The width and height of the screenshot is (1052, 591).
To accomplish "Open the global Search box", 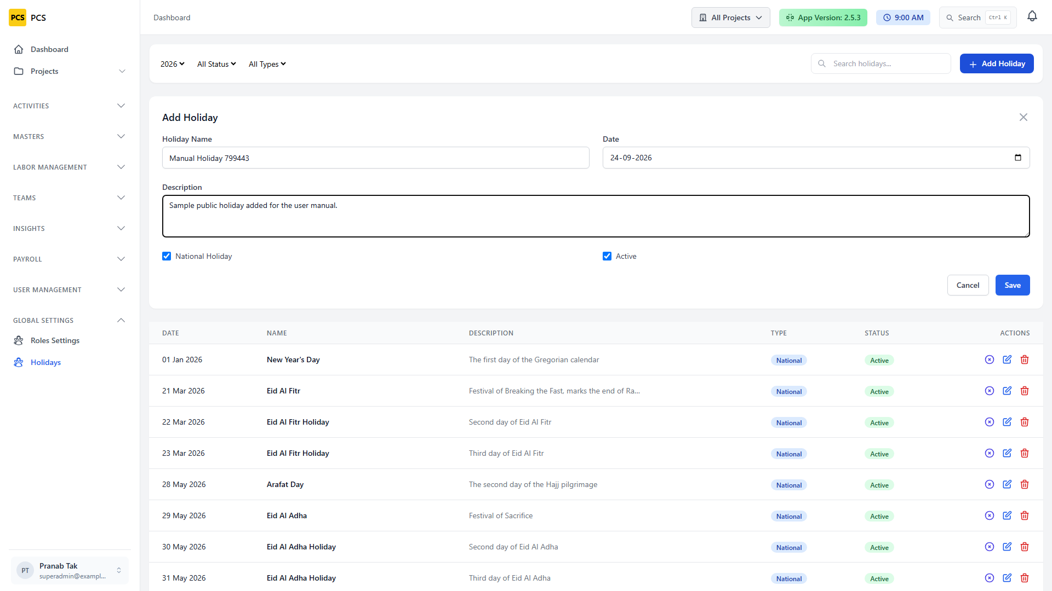I will (977, 18).
